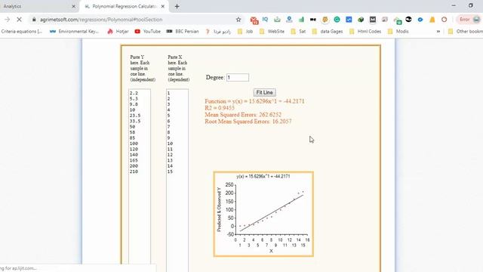483x272 pixels.
Task: Open the black eye-shaped extension icon
Action: tap(408, 20)
